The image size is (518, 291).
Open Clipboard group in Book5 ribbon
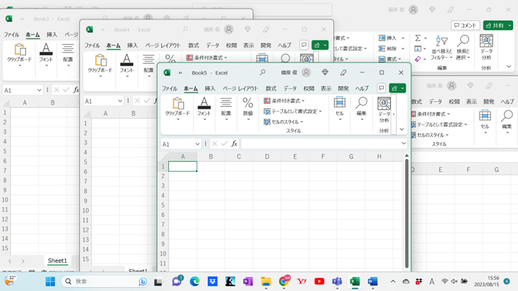tap(178, 109)
